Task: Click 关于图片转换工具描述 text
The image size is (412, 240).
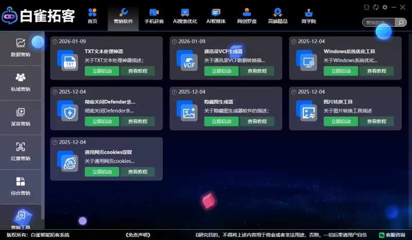Action: (348, 110)
